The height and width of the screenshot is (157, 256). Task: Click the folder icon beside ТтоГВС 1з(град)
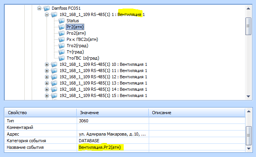click(x=61, y=58)
